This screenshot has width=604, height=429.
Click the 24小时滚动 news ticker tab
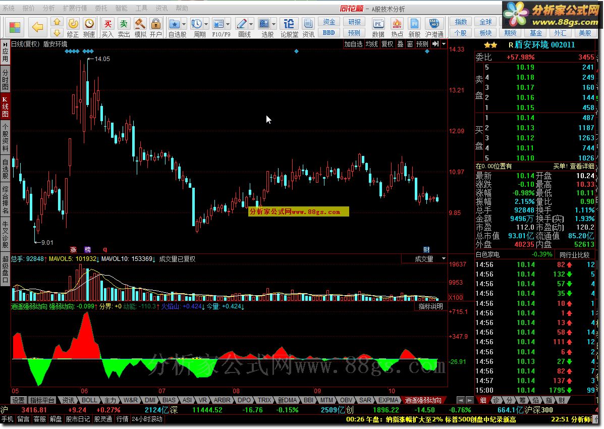pos(147,419)
